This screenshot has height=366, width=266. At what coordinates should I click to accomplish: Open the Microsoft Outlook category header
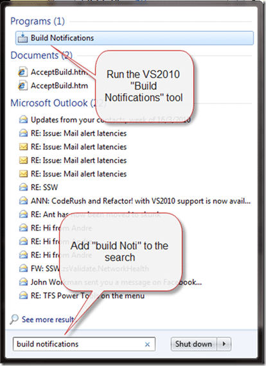(58, 103)
